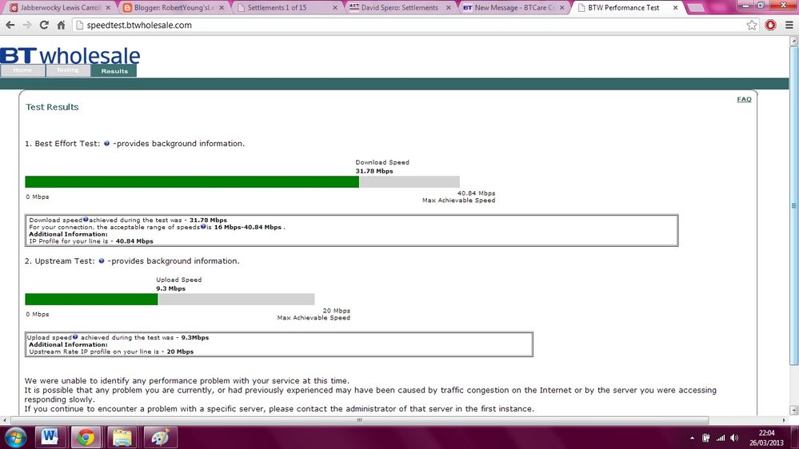
Task: Open the Chrome menu hamburger icon
Action: (789, 25)
